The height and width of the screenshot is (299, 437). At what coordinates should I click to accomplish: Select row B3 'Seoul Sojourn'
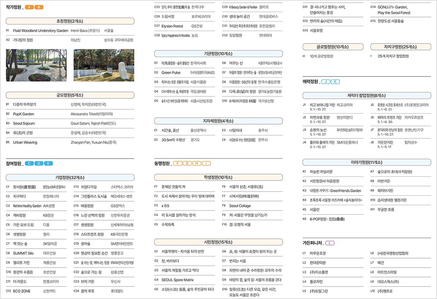(70, 123)
